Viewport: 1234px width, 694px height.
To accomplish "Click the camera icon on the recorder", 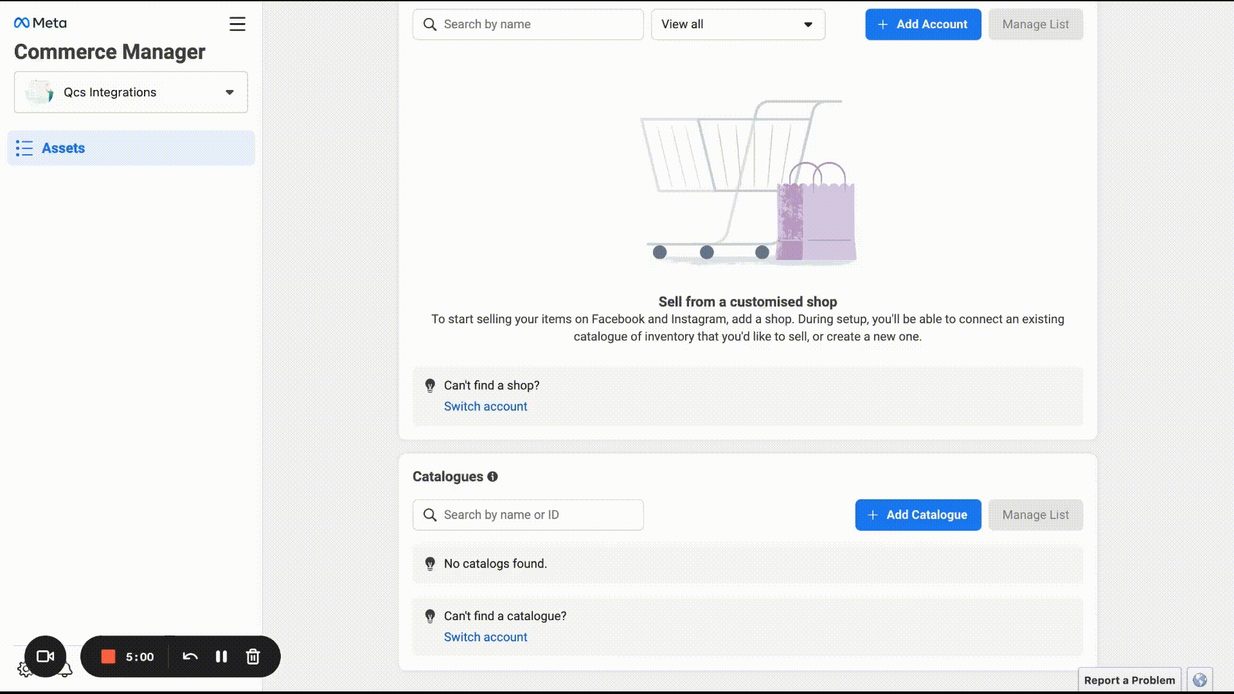I will click(45, 656).
